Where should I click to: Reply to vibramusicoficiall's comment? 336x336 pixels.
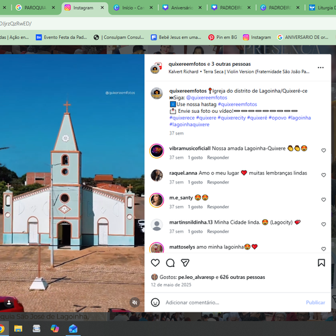click(218, 158)
